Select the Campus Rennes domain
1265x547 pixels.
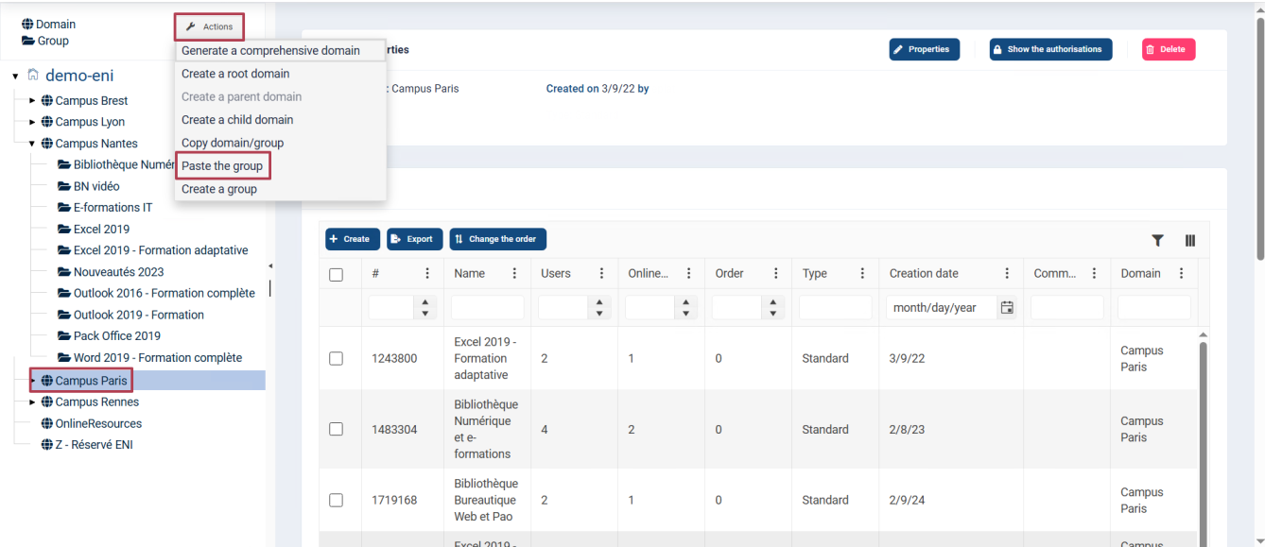click(x=96, y=402)
